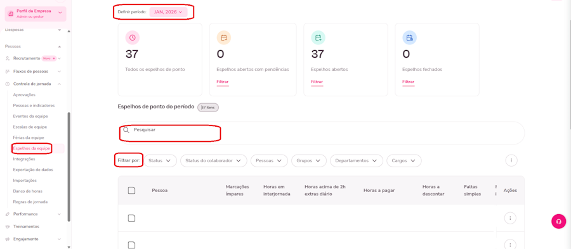Image resolution: width=571 pixels, height=249 pixels.
Task: Click Filtrar under Espelhos abertos
Action: pyautogui.click(x=317, y=82)
